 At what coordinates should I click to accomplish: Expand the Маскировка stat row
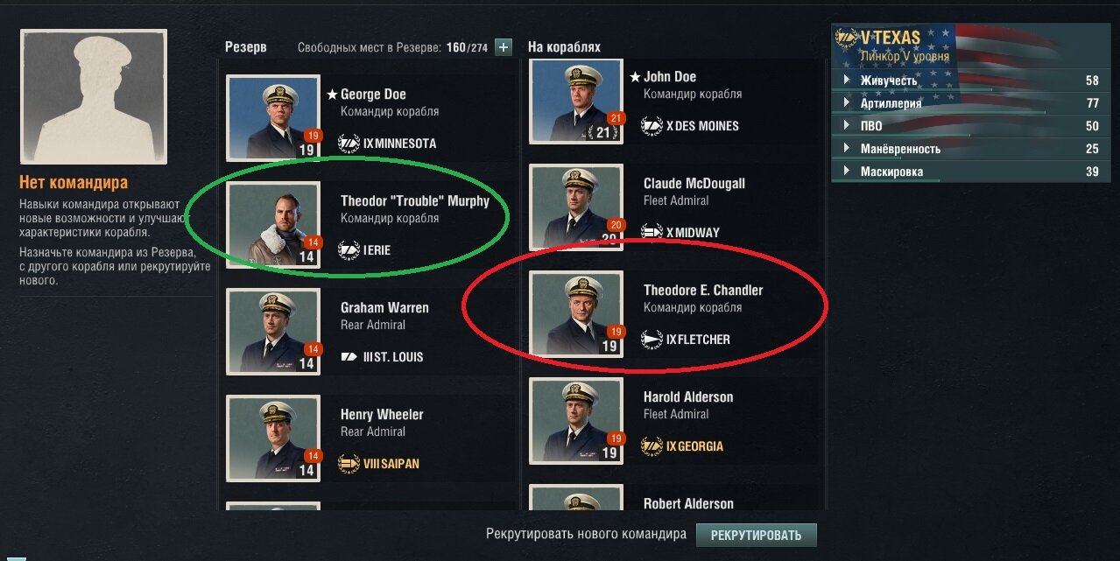tap(971, 172)
